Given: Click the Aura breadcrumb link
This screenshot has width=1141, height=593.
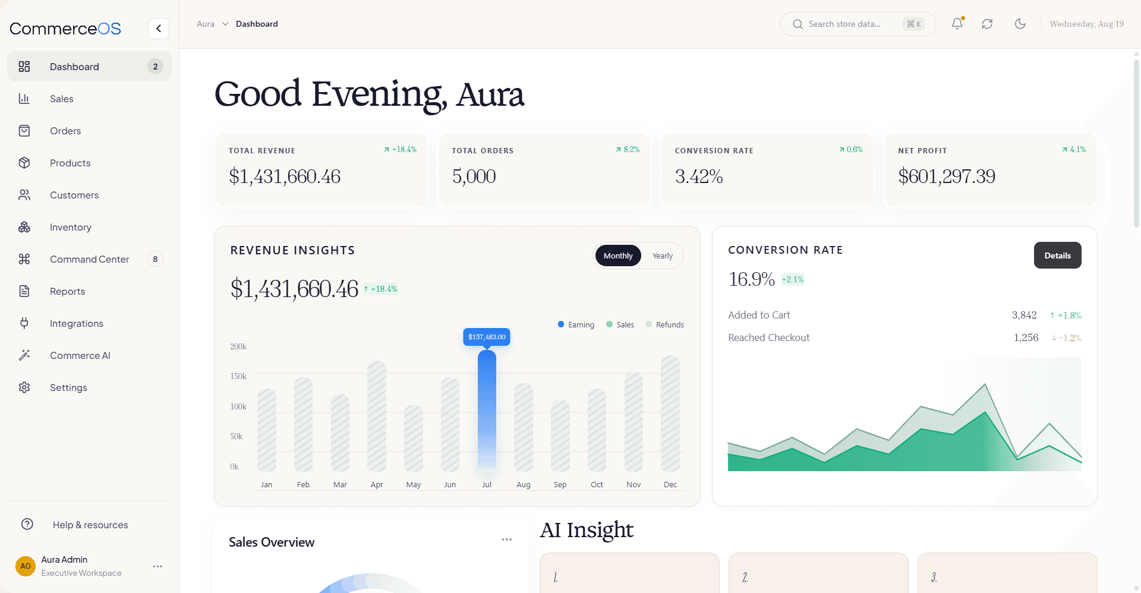Looking at the screenshot, I should point(206,24).
